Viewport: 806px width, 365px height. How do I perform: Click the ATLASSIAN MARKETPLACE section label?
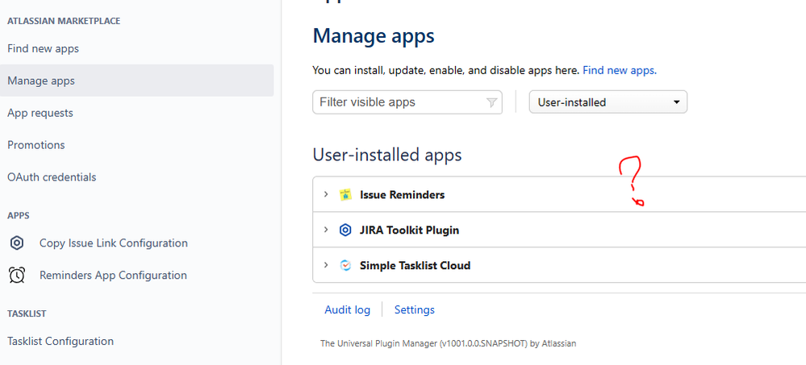coord(64,21)
